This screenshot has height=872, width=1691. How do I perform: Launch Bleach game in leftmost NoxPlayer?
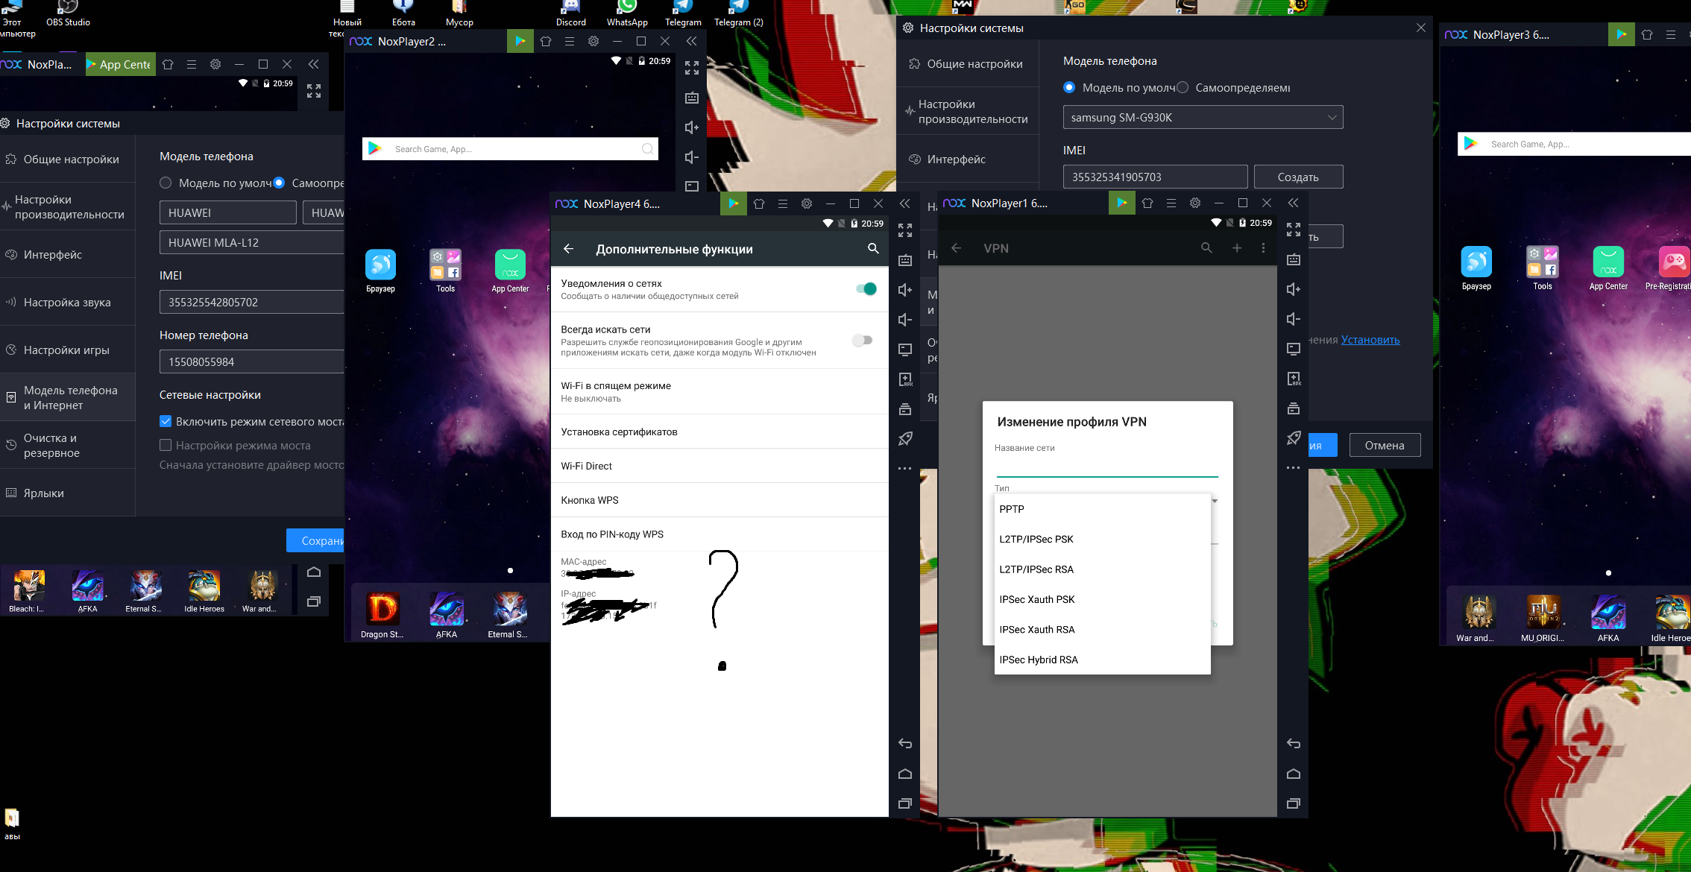coord(28,585)
